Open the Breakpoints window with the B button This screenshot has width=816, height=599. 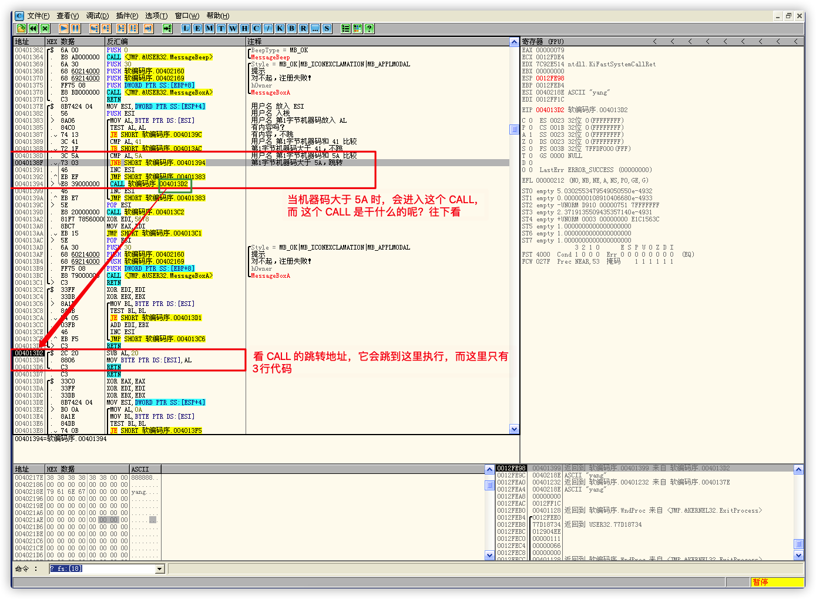(291, 28)
